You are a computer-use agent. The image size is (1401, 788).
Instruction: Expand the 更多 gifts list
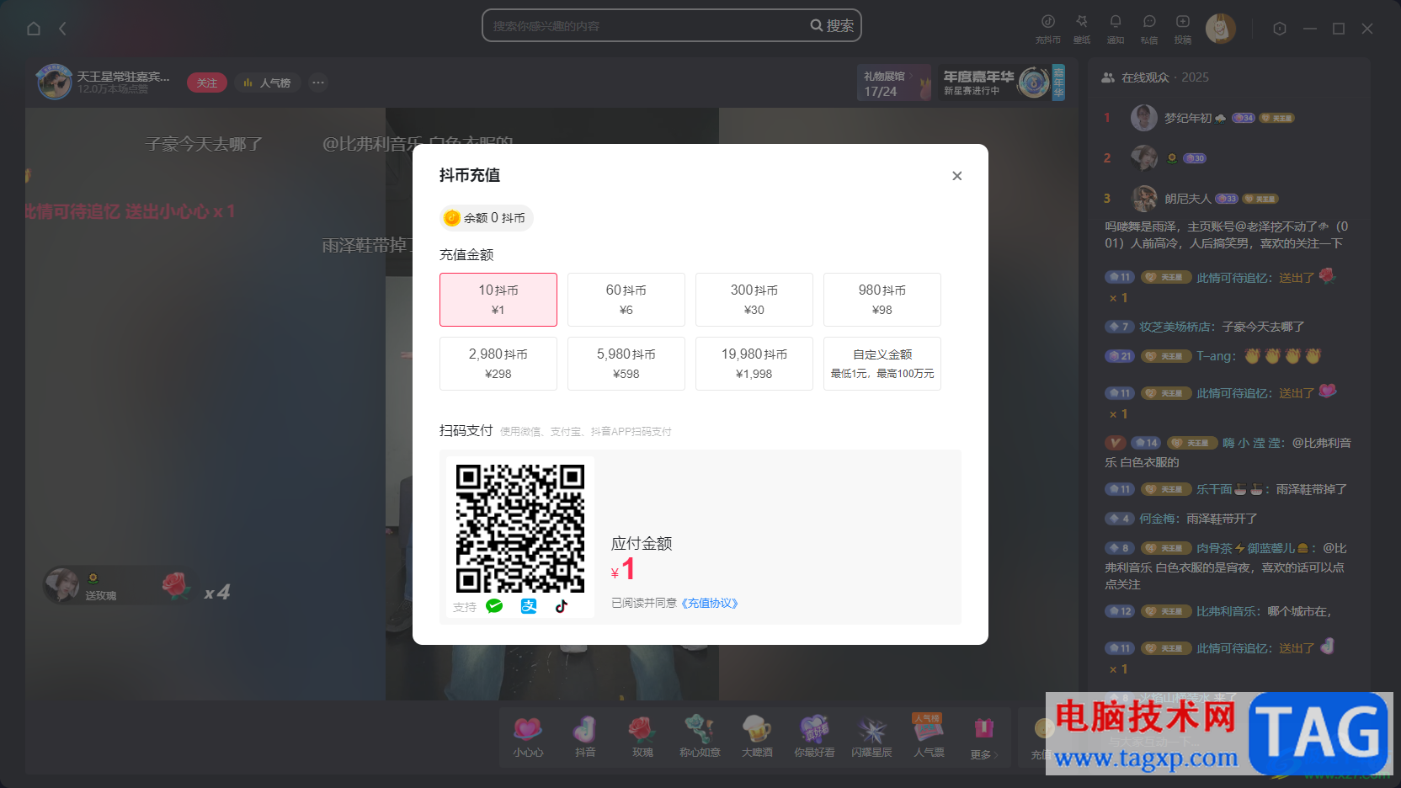[x=983, y=738]
